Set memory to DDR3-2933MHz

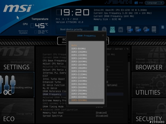coord(79,94)
